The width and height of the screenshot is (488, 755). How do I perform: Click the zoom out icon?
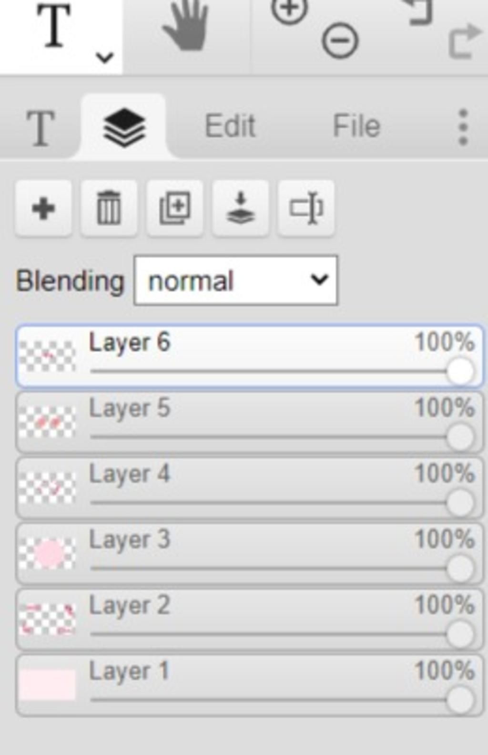[340, 41]
